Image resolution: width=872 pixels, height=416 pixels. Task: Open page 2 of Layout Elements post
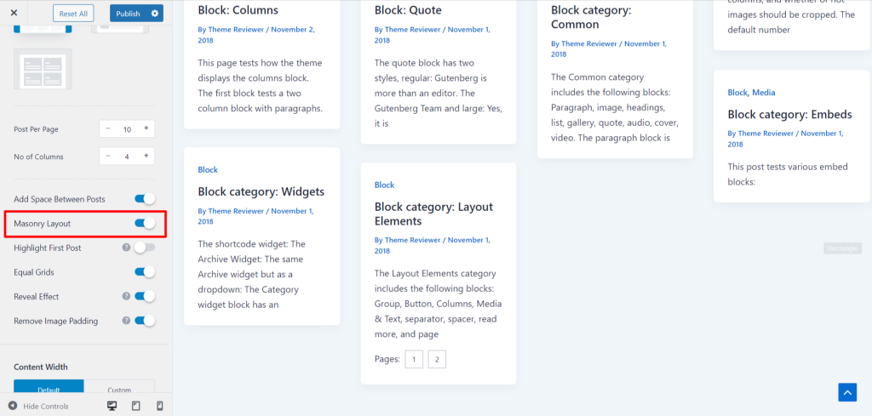coord(437,359)
